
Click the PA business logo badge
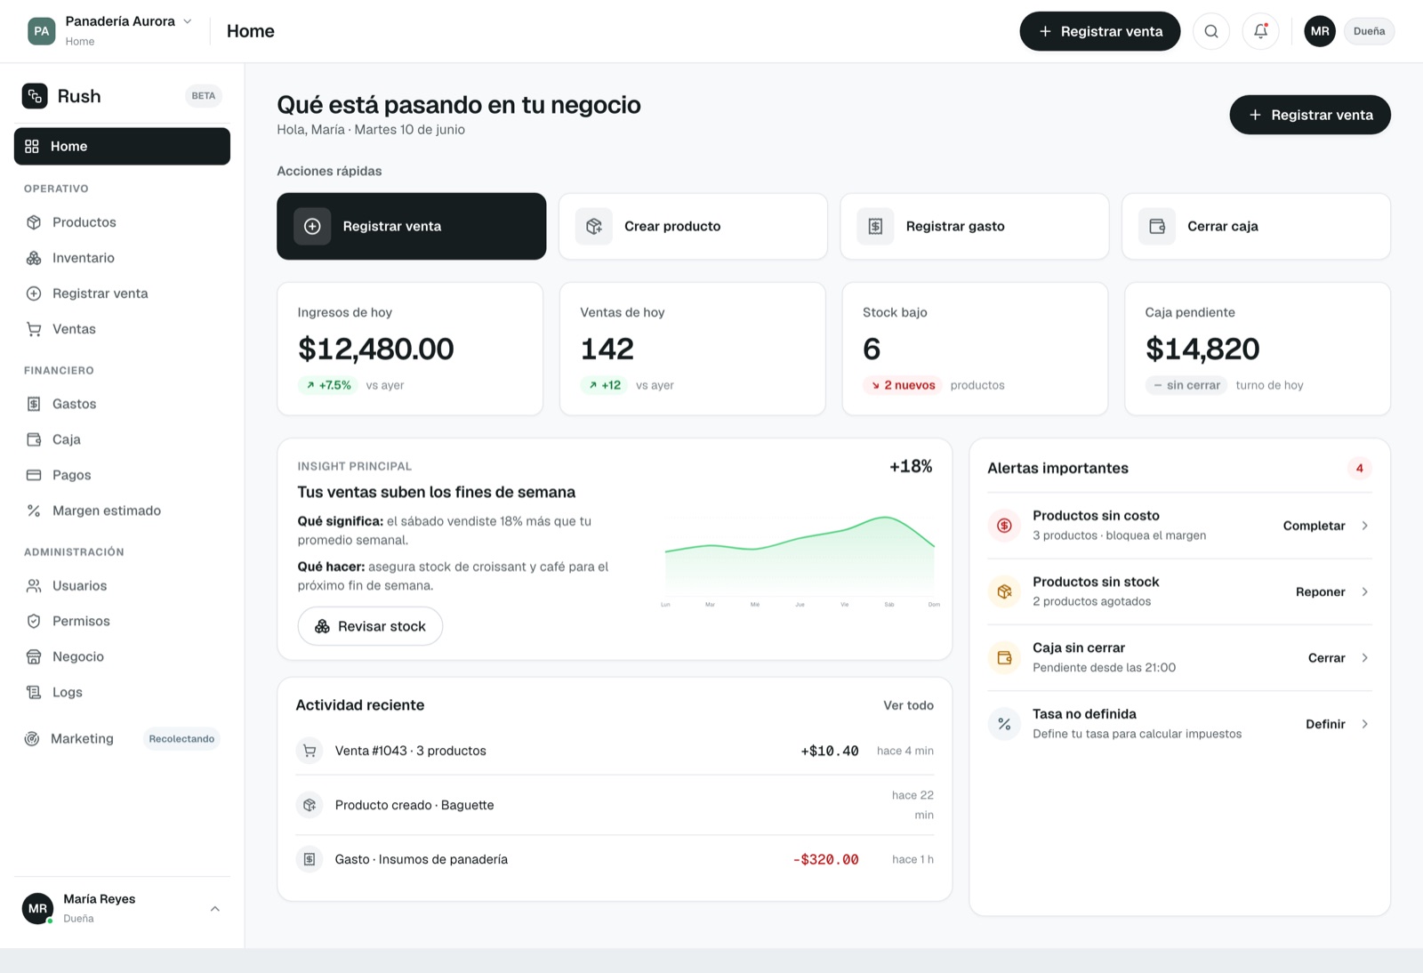(42, 31)
